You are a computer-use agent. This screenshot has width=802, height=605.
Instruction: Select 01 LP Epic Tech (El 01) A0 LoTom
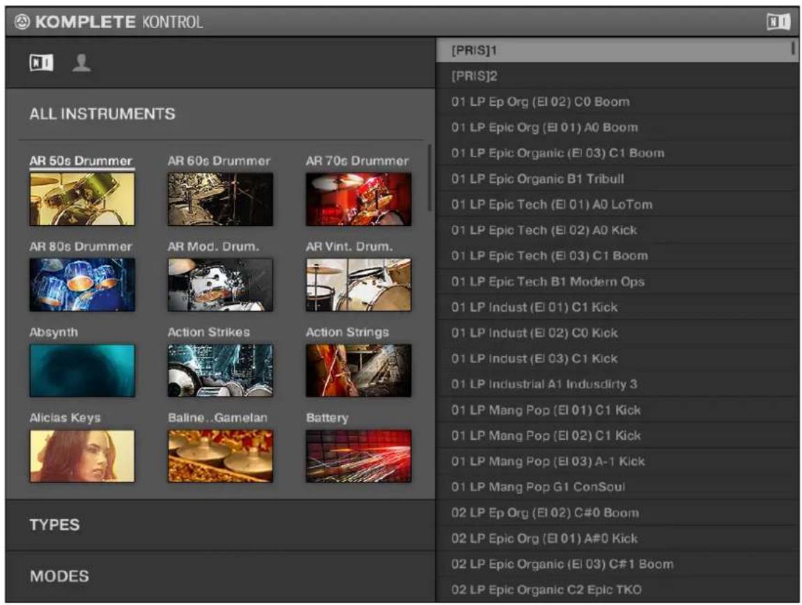tap(617, 204)
